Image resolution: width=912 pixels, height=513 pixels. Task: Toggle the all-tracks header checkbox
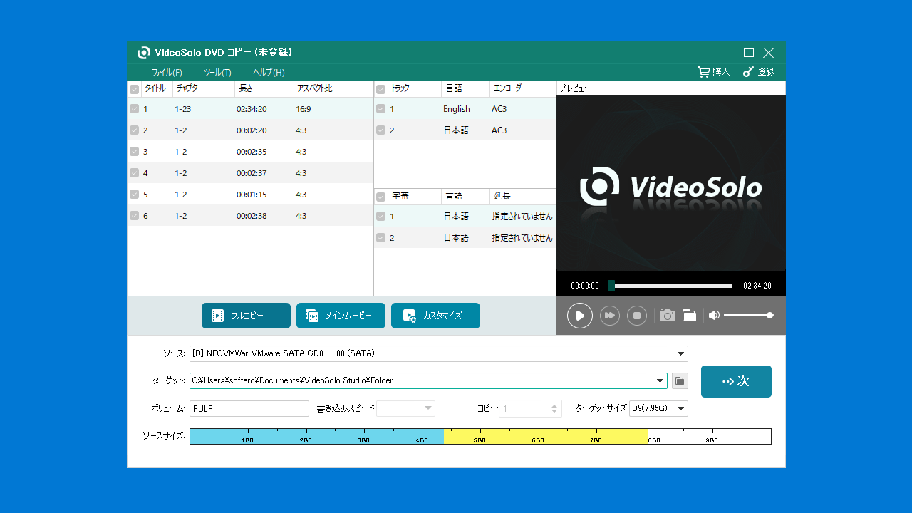(380, 90)
